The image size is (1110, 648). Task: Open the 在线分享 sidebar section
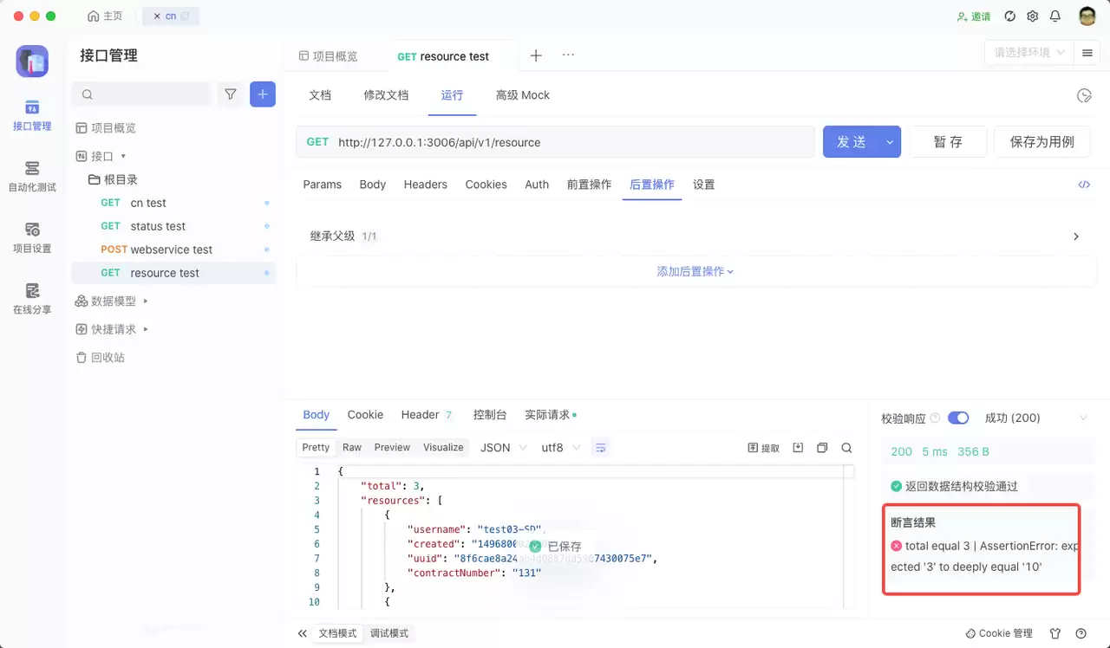(x=32, y=299)
